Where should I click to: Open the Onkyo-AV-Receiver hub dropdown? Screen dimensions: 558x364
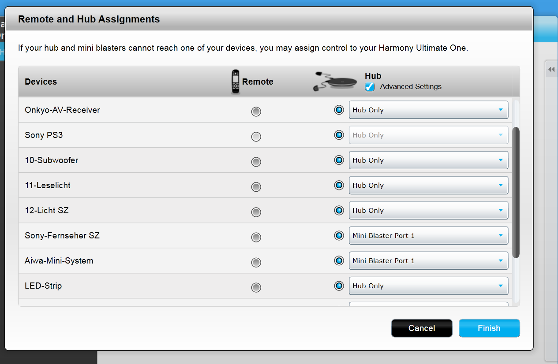(x=428, y=110)
